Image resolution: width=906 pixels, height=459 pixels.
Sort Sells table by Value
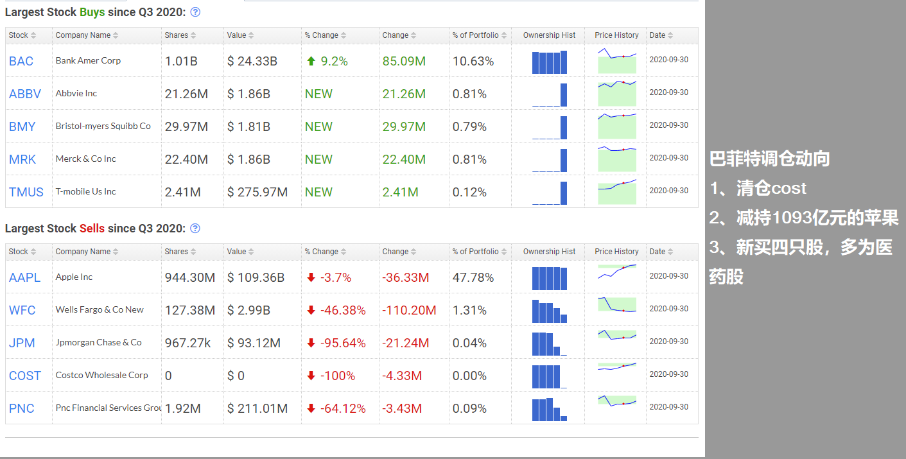click(x=240, y=252)
